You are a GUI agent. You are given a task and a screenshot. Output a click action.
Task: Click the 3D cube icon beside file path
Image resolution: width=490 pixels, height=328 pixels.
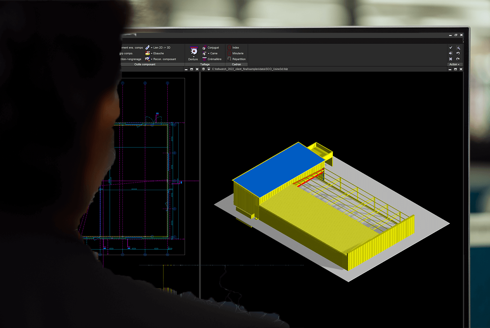pos(204,69)
